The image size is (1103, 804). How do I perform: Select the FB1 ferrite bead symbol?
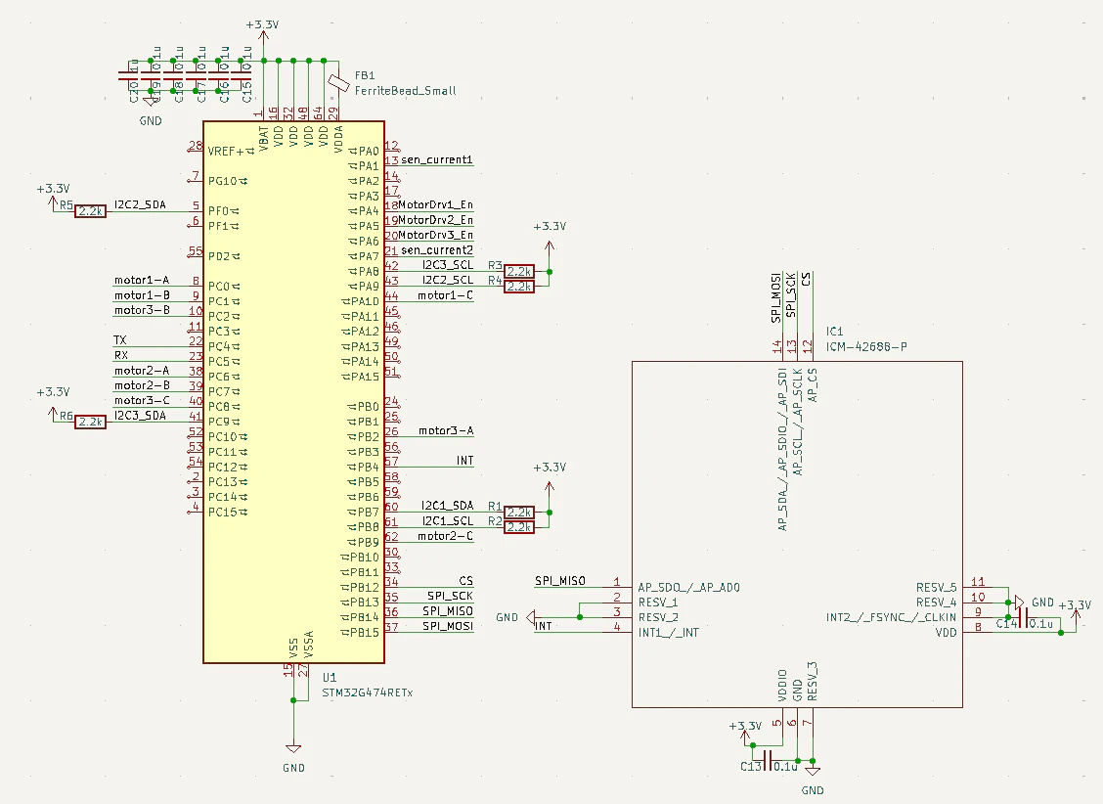point(339,83)
